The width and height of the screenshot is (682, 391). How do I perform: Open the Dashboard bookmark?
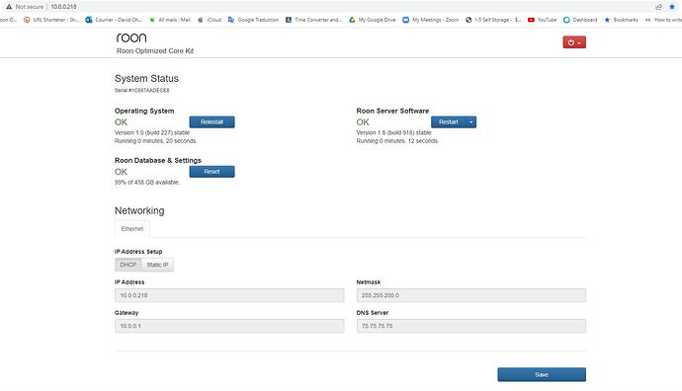click(580, 20)
